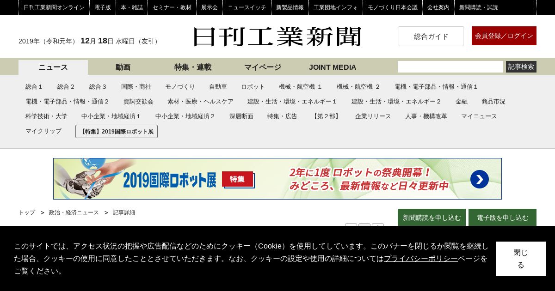Open the 深層断面 category
This screenshot has width=555, height=291.
[x=241, y=116]
